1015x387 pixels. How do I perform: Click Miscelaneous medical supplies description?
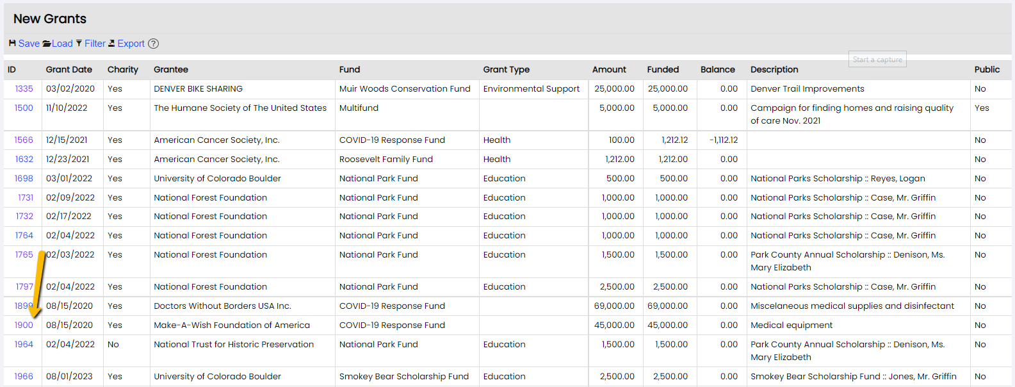852,306
